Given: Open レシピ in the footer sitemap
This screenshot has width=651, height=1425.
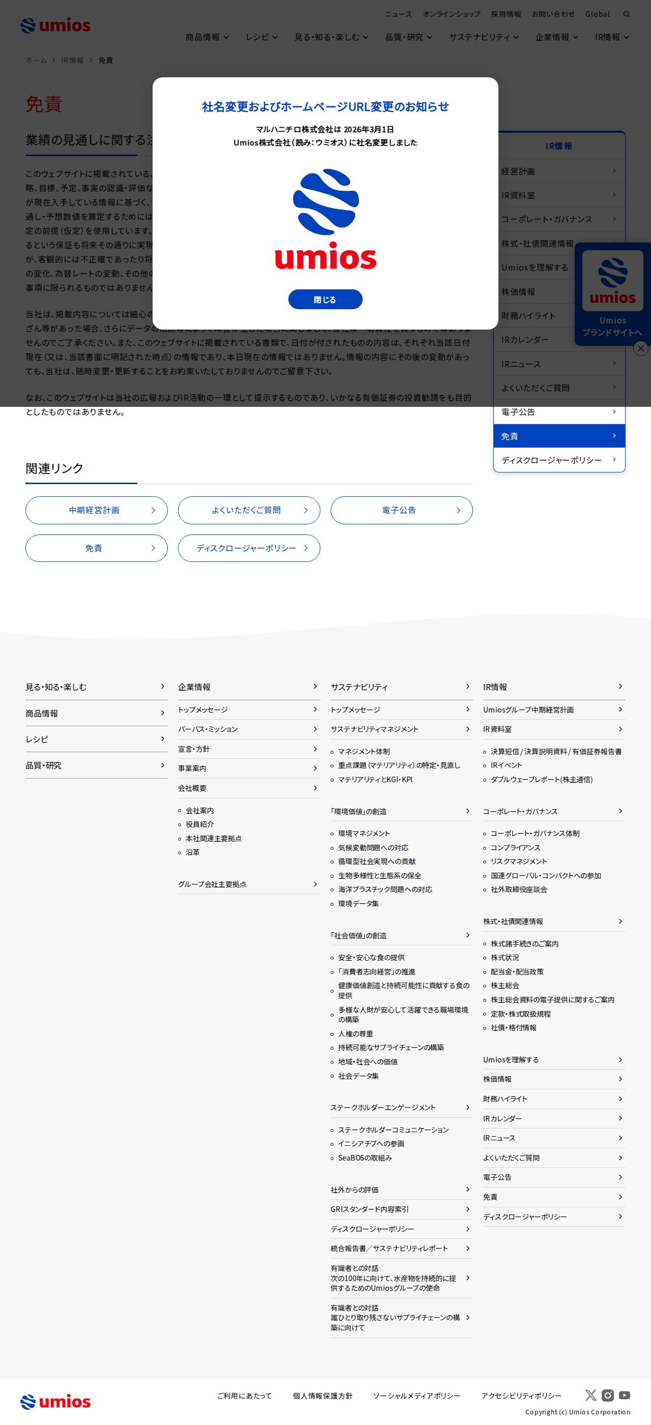Looking at the screenshot, I should click(96, 739).
